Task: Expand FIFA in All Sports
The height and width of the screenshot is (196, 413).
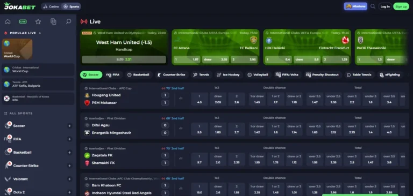Action: 69,139
